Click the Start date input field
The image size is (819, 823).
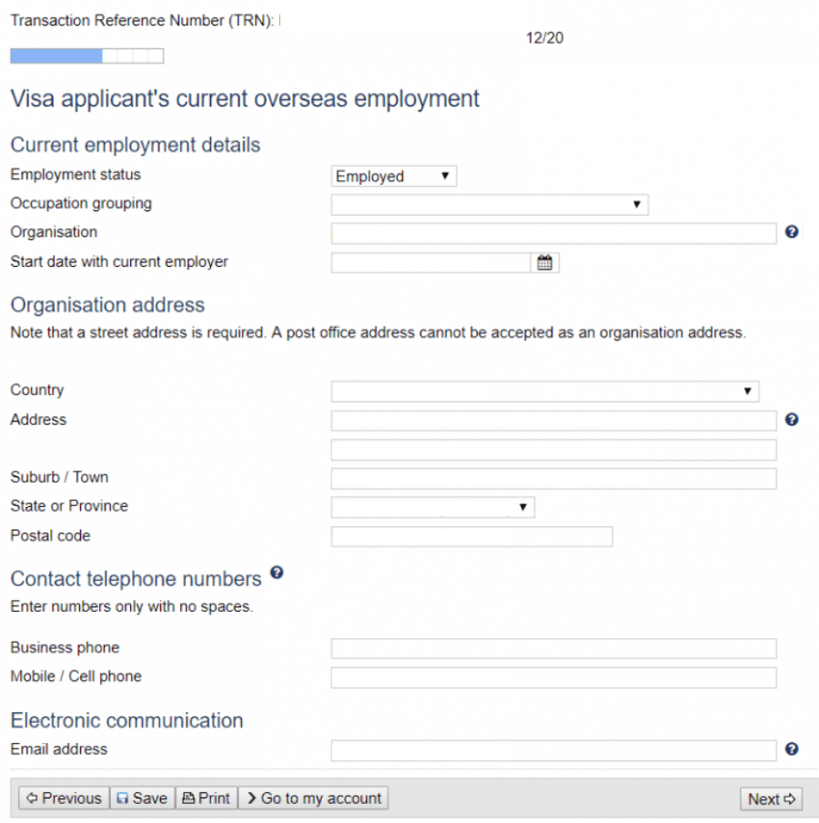pyautogui.click(x=430, y=263)
